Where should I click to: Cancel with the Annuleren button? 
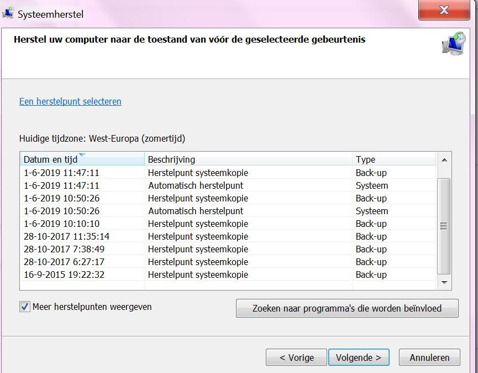click(x=429, y=357)
